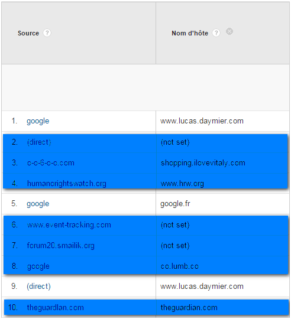Screen dimensions: 291x319
Task: Open the www.event-tracking.com source link
Action: click(x=69, y=225)
